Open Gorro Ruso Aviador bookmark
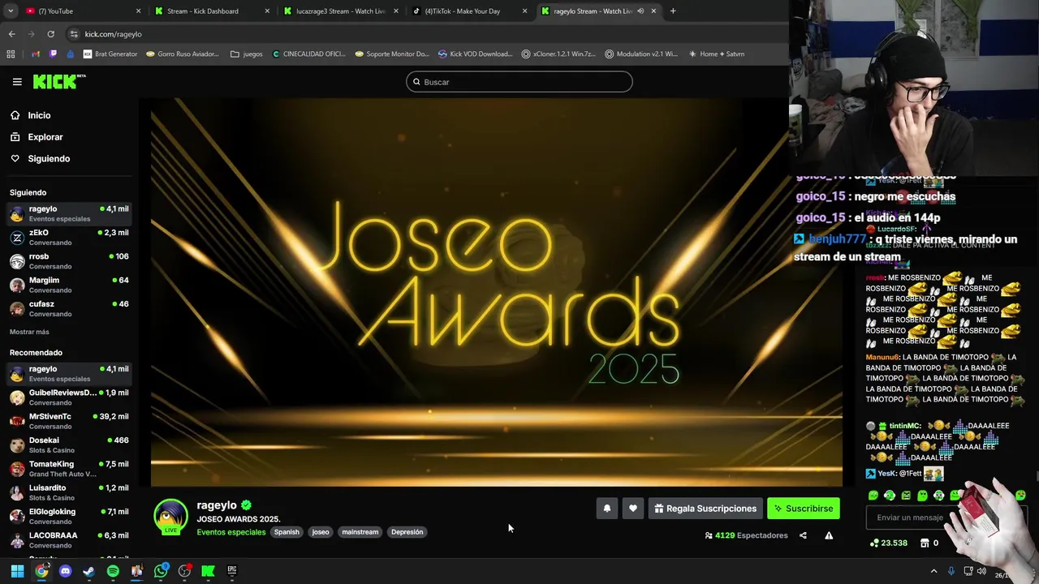The width and height of the screenshot is (1039, 584). point(183,54)
